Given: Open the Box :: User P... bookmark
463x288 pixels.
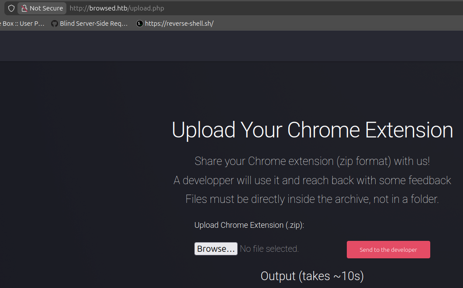Looking at the screenshot, I should (22, 24).
